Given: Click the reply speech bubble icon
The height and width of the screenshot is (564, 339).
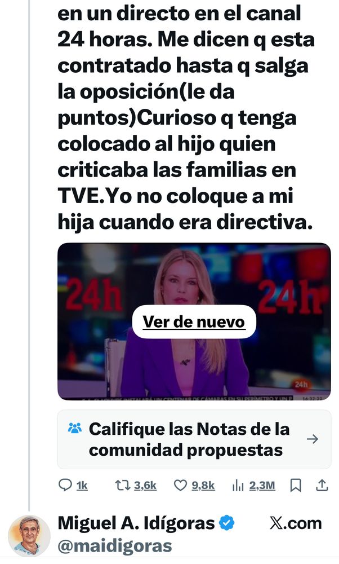Looking at the screenshot, I should [65, 485].
